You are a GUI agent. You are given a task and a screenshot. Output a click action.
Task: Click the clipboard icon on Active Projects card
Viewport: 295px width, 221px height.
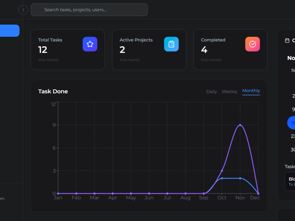pyautogui.click(x=171, y=44)
